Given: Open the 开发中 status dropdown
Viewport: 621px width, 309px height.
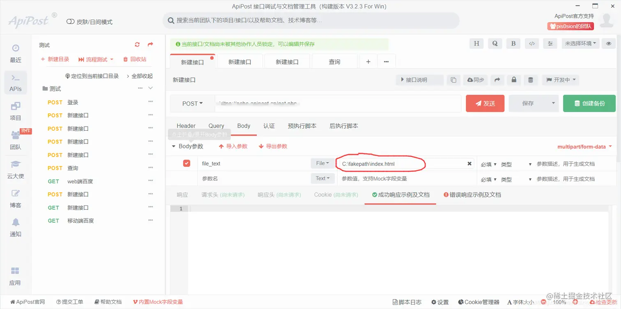Looking at the screenshot, I should (561, 80).
